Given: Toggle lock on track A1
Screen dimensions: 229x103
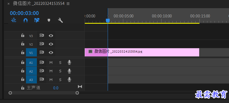Looking at the screenshot, I should tap(23, 62).
